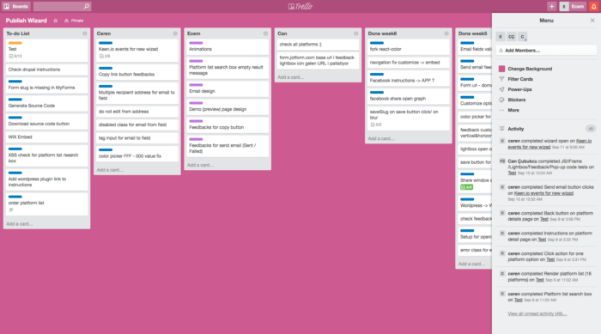Add a card to To-do List
The width and height of the screenshot is (601, 334).
click(20, 224)
